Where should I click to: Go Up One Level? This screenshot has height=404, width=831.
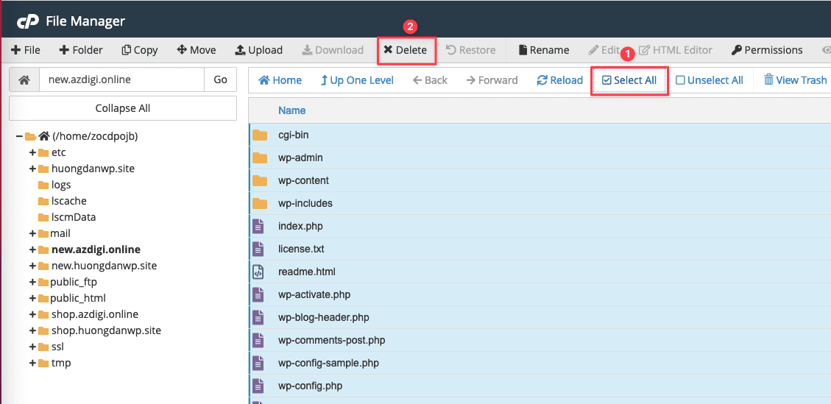(x=357, y=80)
